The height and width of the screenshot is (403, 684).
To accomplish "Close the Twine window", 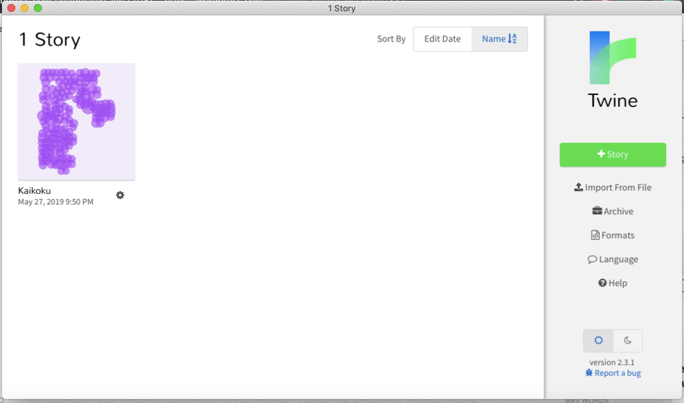I will pyautogui.click(x=11, y=8).
